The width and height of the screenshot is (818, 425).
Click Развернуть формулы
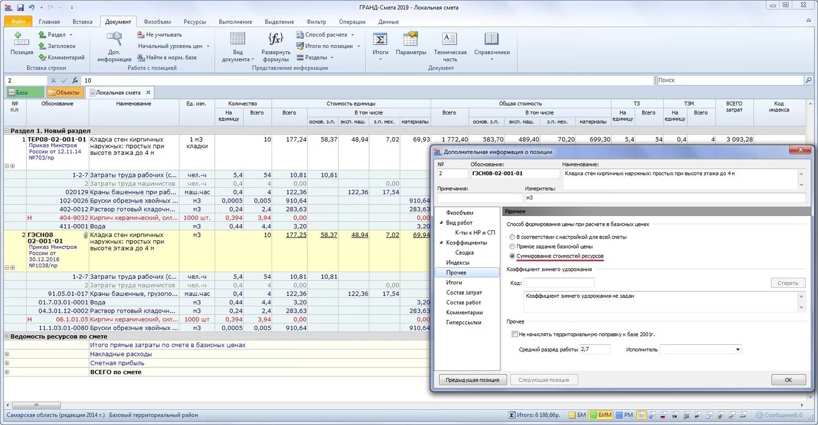[276, 47]
